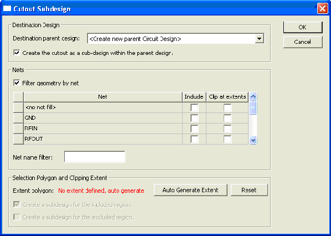Check Clip at extents for RFIN
The width and height of the screenshot is (331, 236).
227,129
